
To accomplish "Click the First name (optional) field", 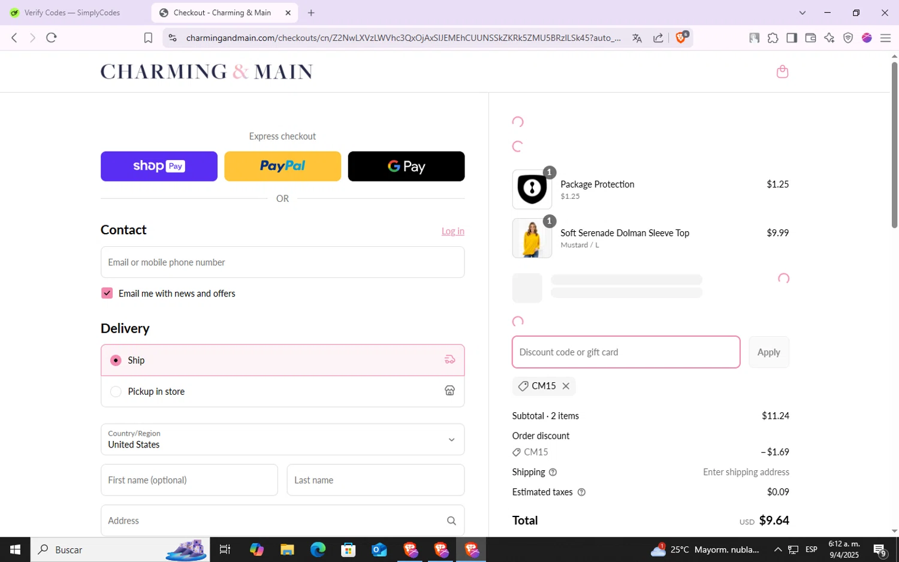I will point(189,480).
